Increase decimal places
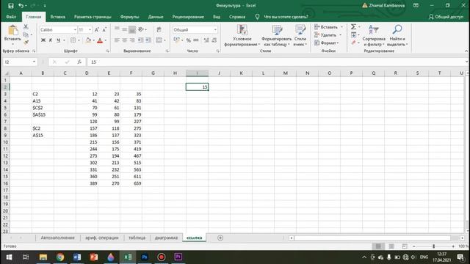The image size is (470, 264). pos(206,40)
